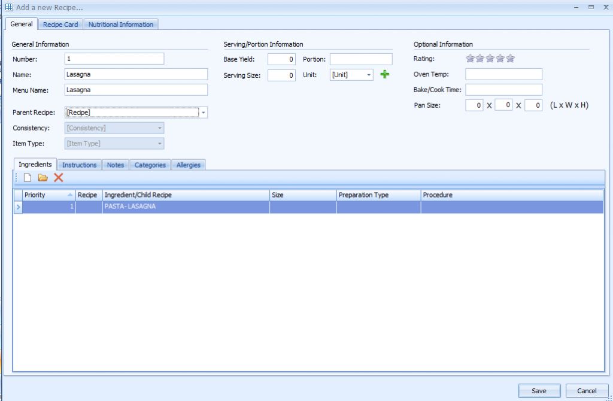The image size is (613, 401).
Task: Expand the Parent Recipe dropdown
Action: tap(204, 113)
